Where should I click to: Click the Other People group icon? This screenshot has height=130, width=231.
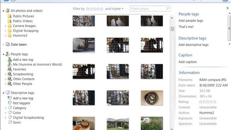click(x=10, y=84)
